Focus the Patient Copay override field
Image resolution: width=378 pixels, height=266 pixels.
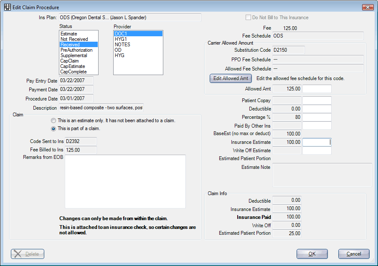coord(317,100)
